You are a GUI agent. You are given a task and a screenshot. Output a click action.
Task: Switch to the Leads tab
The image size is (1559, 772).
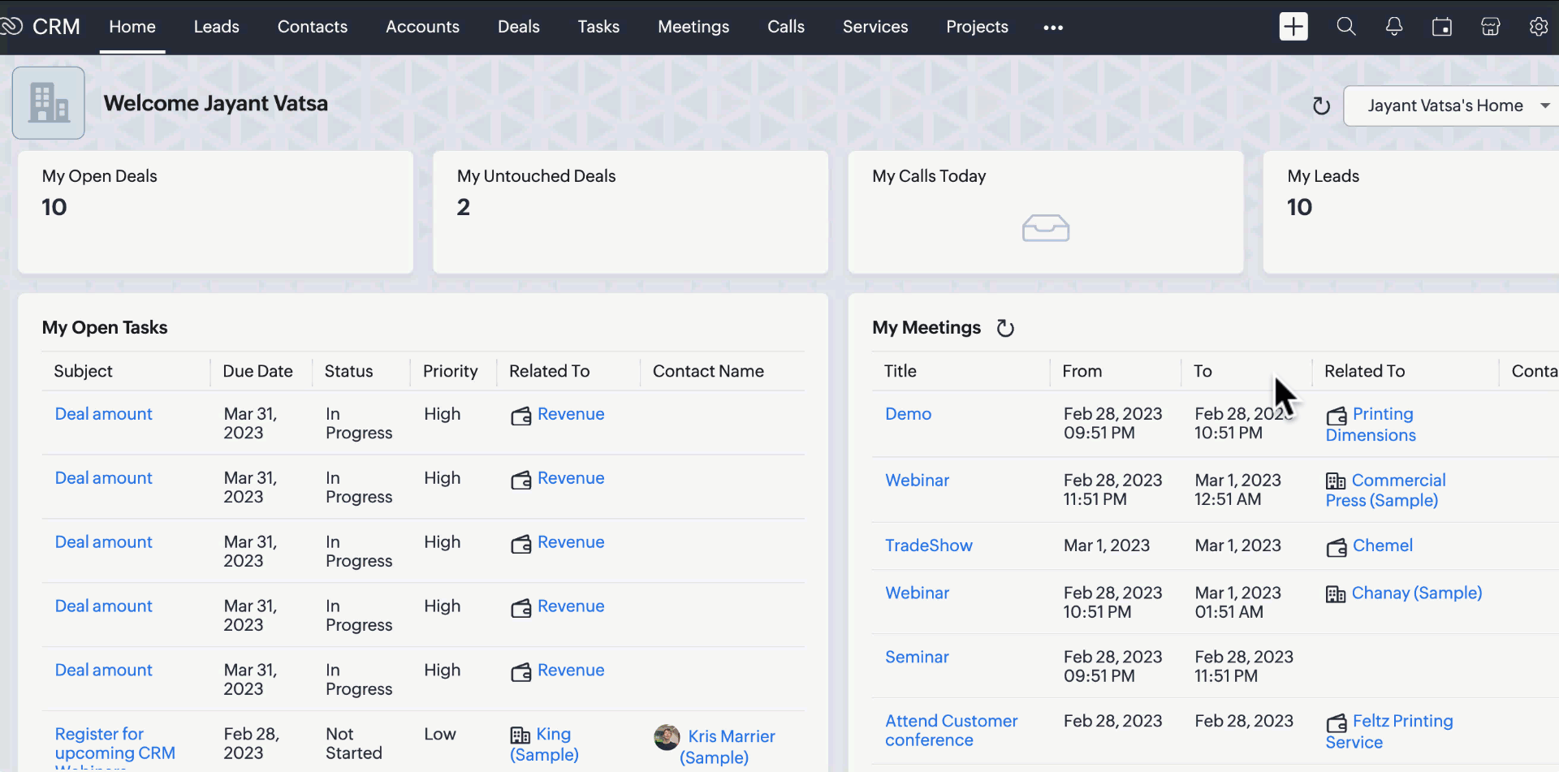pyautogui.click(x=216, y=27)
